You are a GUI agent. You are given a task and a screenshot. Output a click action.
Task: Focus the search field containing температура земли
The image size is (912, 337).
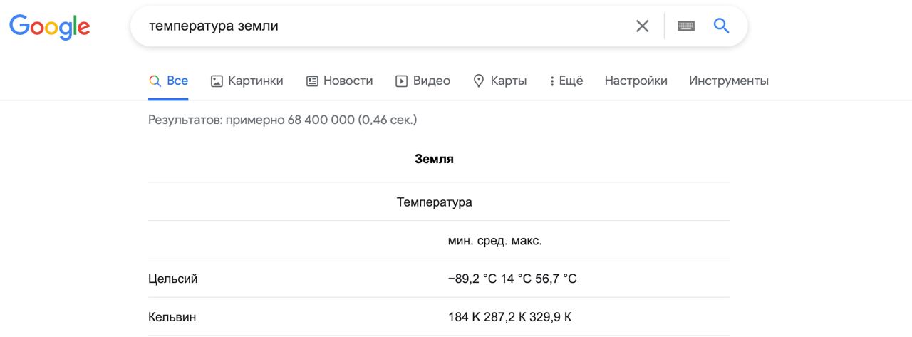(385, 26)
